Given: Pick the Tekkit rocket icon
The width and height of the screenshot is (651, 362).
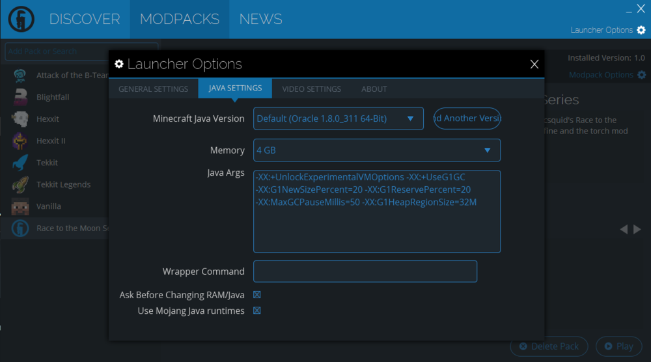Looking at the screenshot, I should pos(20,163).
